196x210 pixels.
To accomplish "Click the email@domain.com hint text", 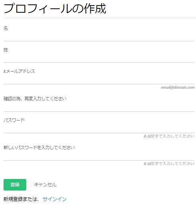I will 178,87.
